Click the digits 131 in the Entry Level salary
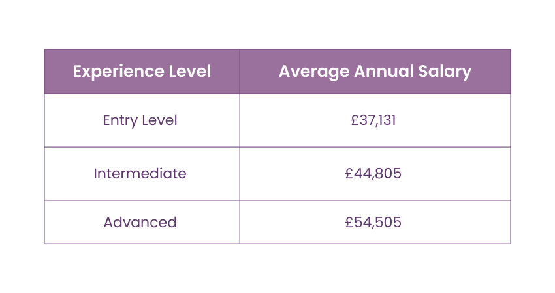Image resolution: width=555 pixels, height=293 pixels. click(387, 120)
